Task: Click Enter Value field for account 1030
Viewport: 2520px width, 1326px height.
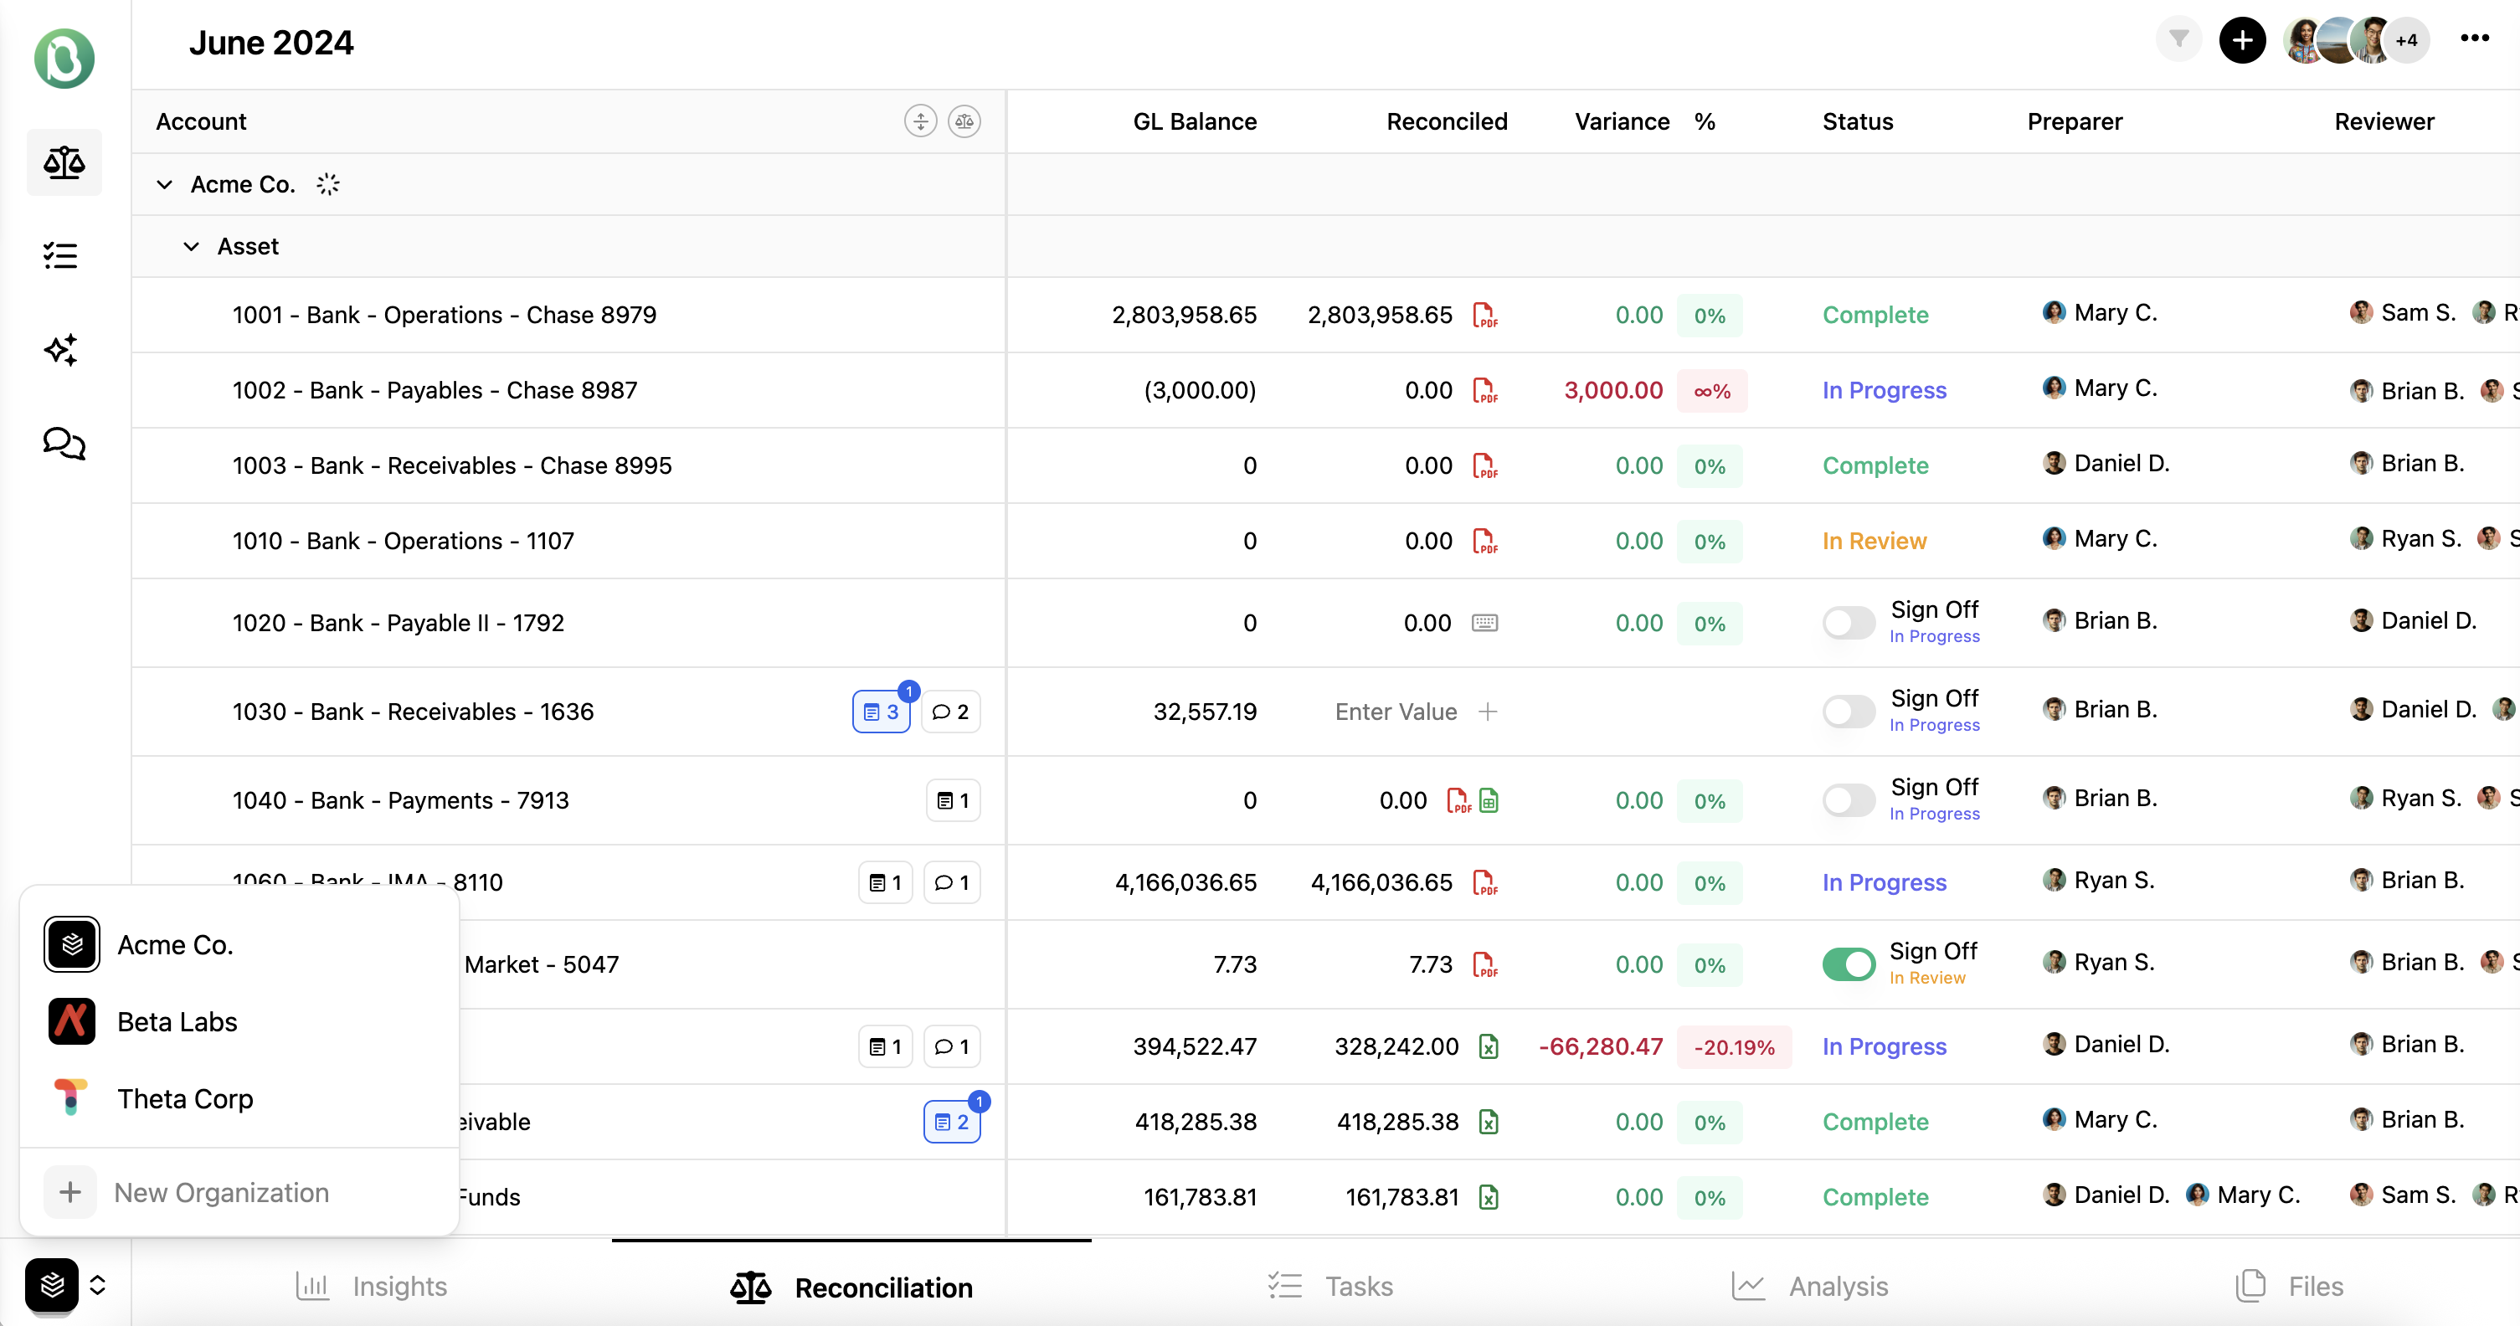Action: pos(1396,712)
